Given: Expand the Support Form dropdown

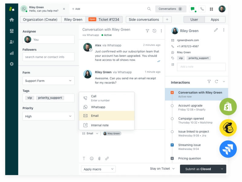Looking at the screenshot, I should 49,81.
